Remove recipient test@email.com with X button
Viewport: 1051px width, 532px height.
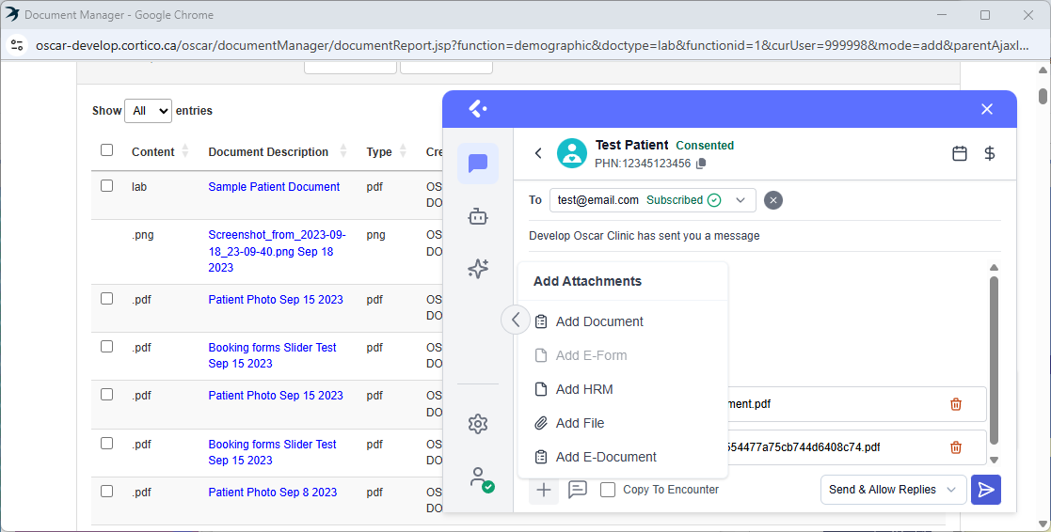tap(772, 200)
